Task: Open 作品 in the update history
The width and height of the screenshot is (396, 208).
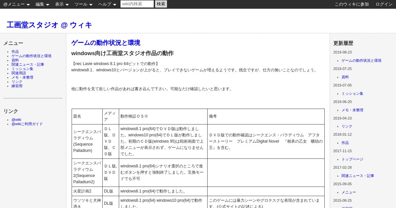Action: (x=345, y=143)
